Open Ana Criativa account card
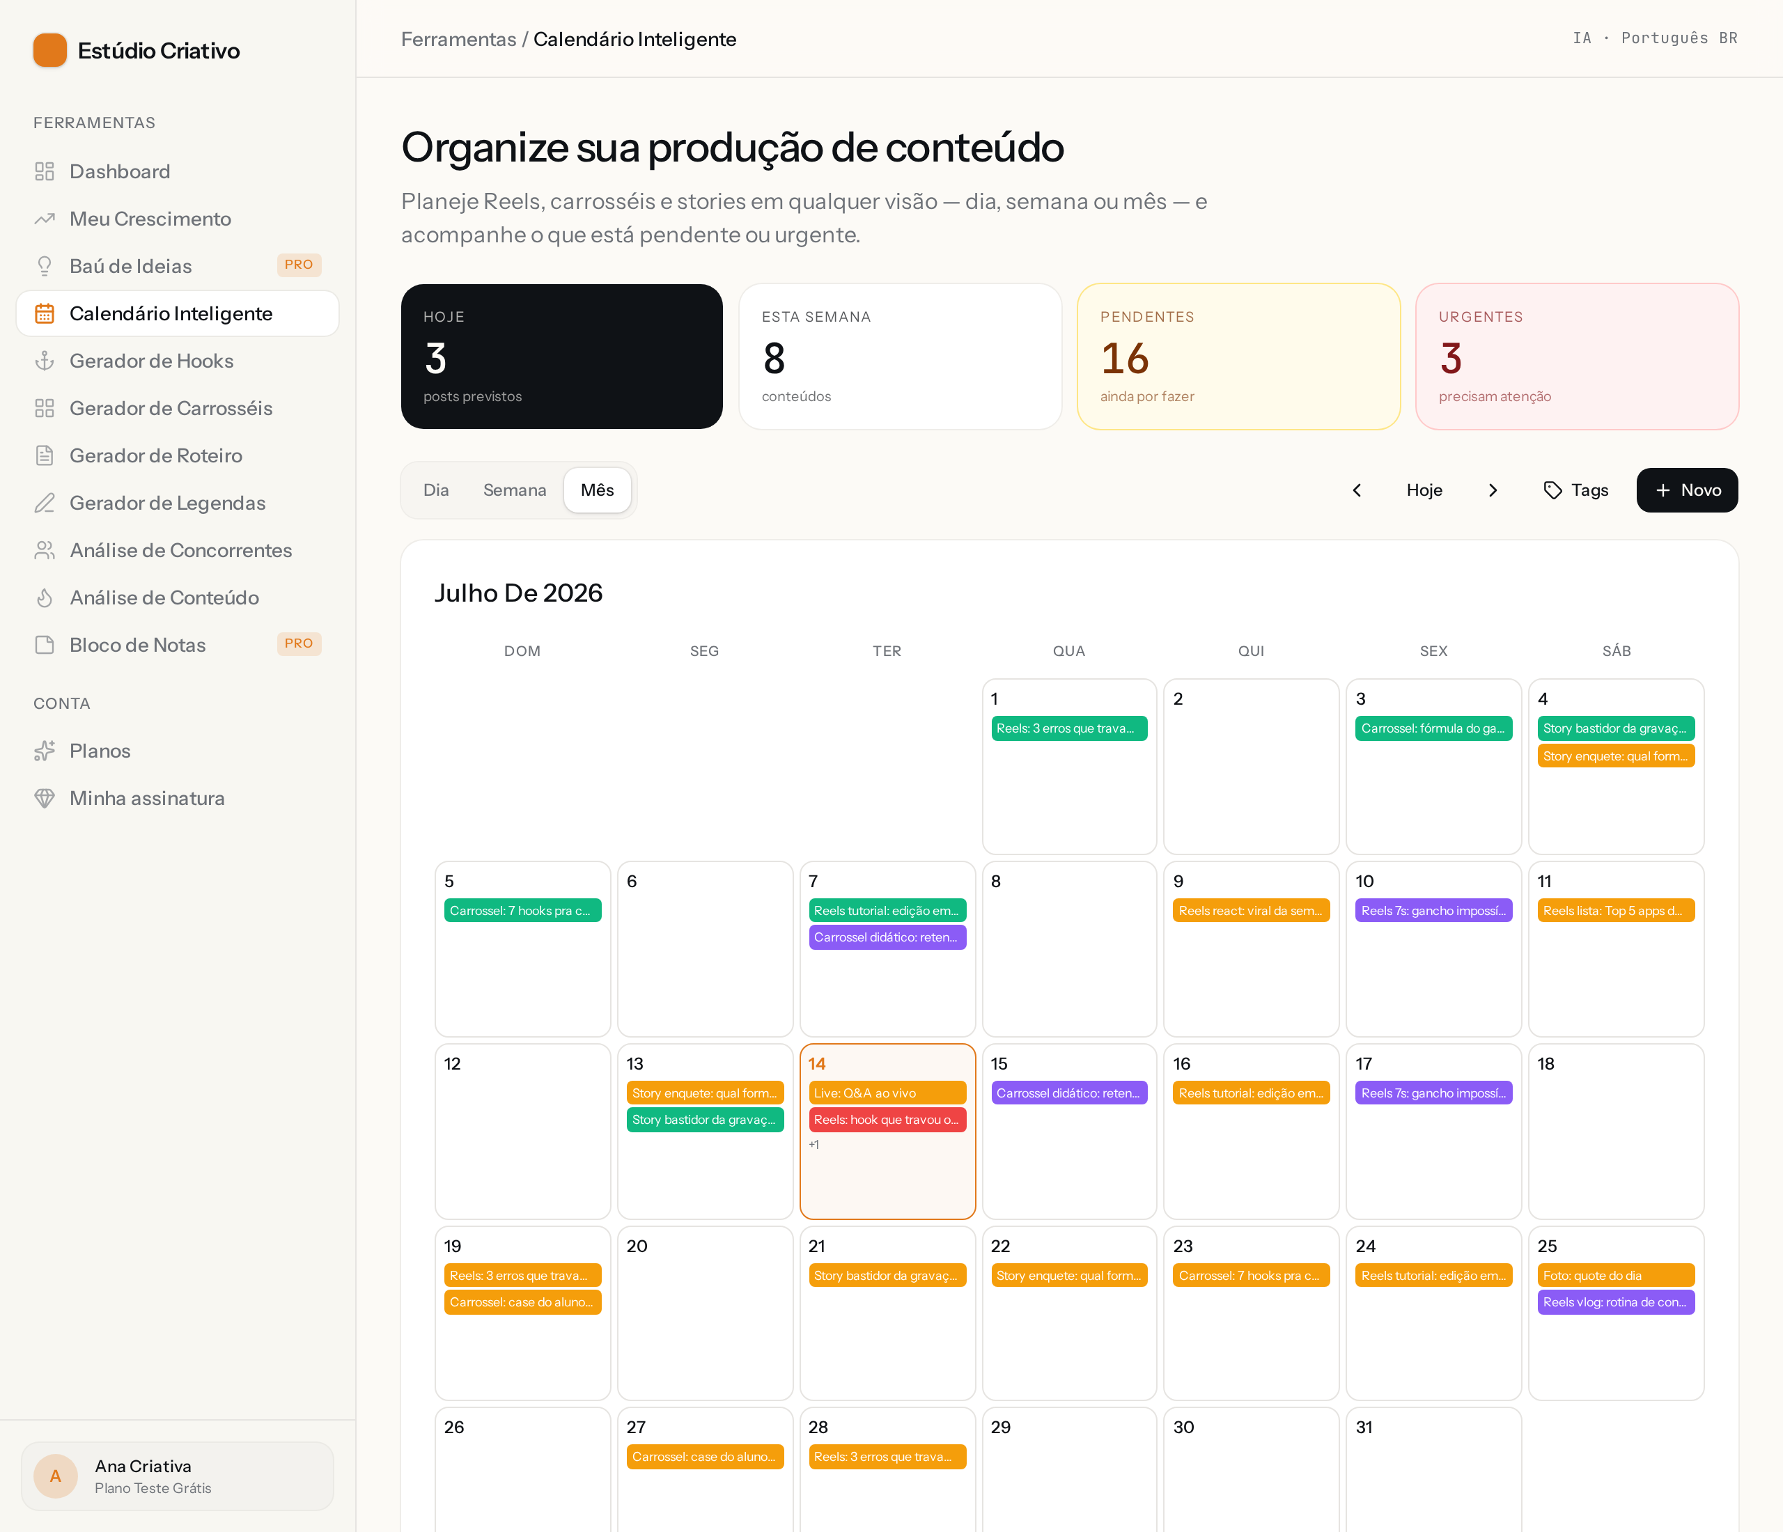This screenshot has width=1783, height=1532. [178, 1476]
